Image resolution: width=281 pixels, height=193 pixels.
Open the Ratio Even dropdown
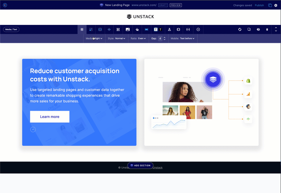tap(138, 38)
